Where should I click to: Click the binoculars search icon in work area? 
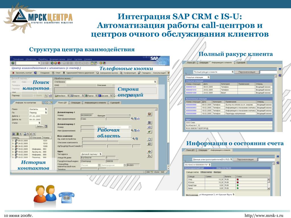tap(149, 123)
